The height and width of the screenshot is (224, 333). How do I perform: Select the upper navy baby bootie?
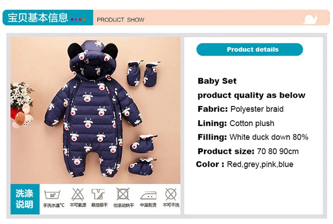point(143,144)
